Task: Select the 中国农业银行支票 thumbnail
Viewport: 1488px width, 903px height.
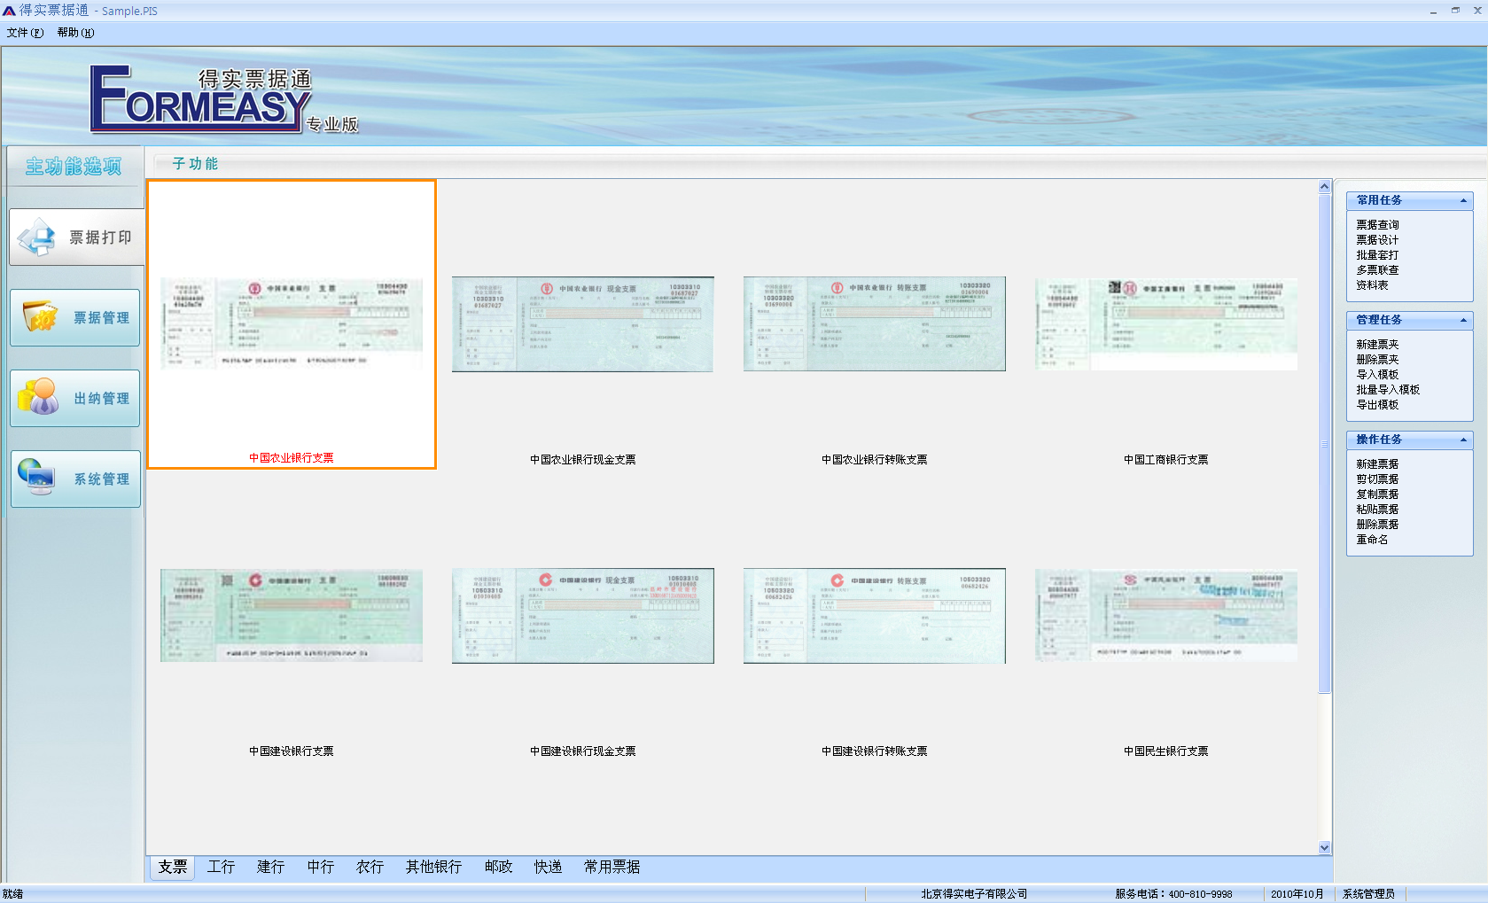Action: click(292, 324)
